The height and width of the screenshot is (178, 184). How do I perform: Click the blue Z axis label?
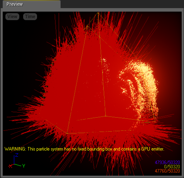coord(17,155)
